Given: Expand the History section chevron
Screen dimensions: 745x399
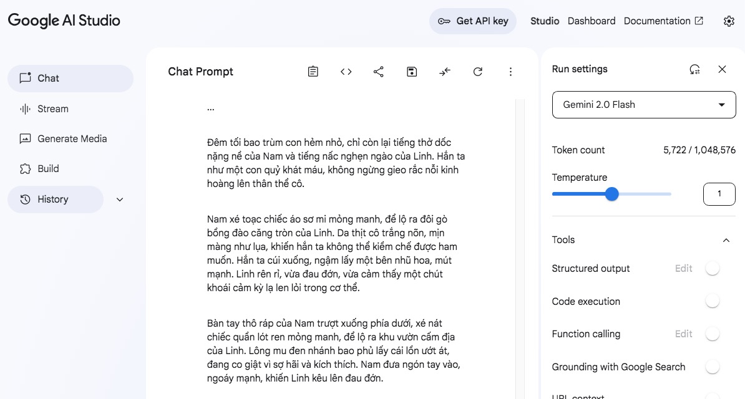Looking at the screenshot, I should 120,199.
